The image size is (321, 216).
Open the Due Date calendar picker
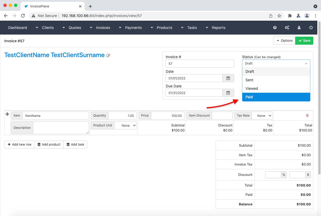(228, 93)
